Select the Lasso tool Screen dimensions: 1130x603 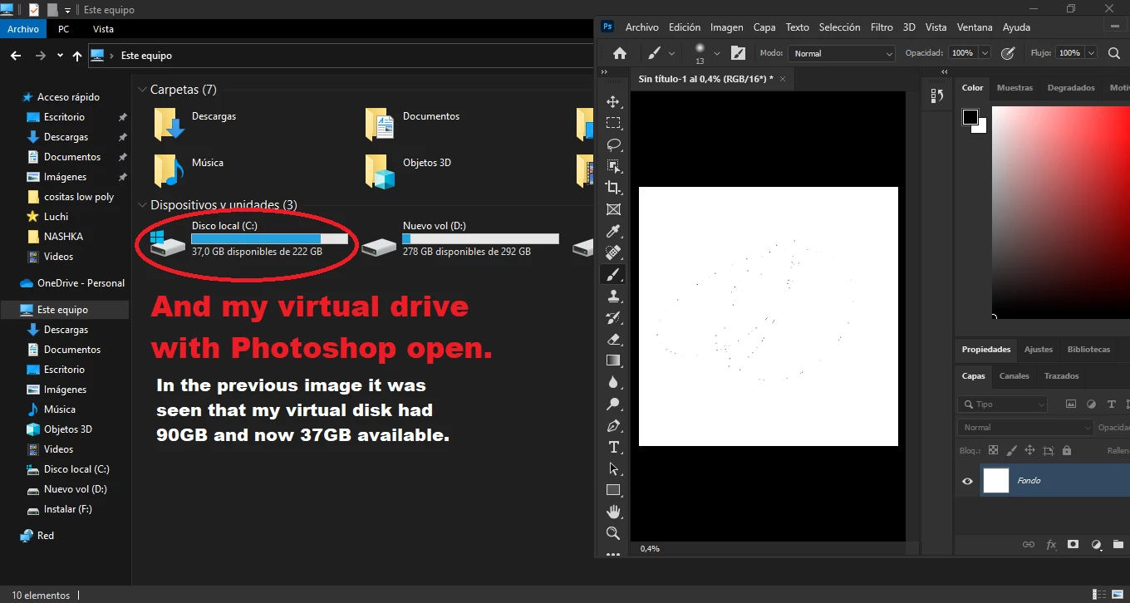(613, 145)
